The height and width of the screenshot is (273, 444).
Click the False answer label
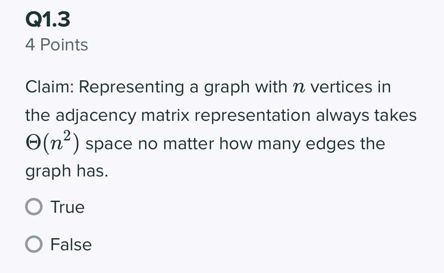coord(71,244)
